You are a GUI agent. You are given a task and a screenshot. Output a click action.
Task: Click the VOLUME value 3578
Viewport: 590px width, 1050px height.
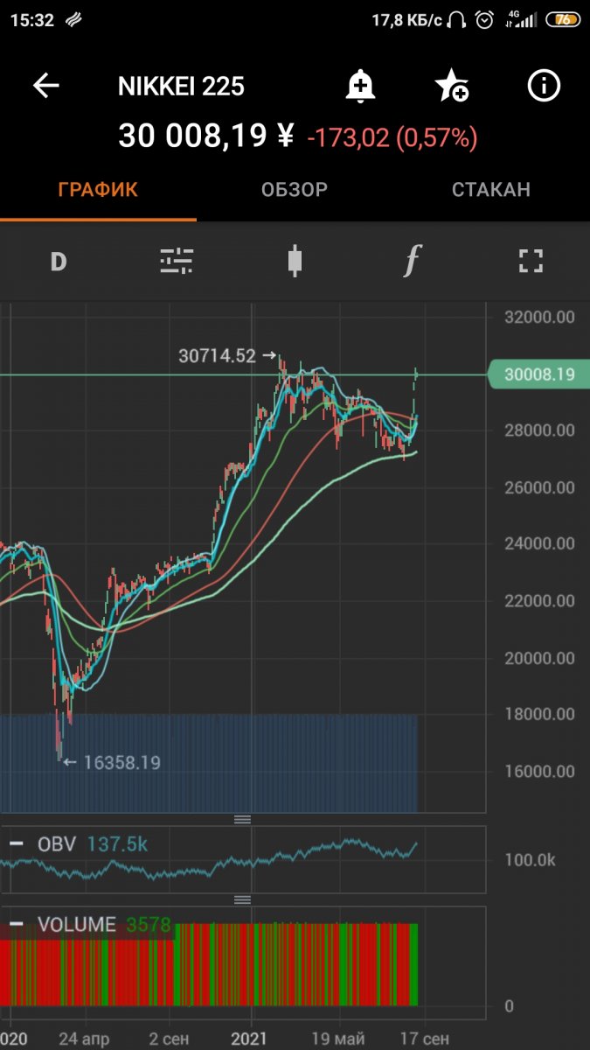[x=148, y=925]
